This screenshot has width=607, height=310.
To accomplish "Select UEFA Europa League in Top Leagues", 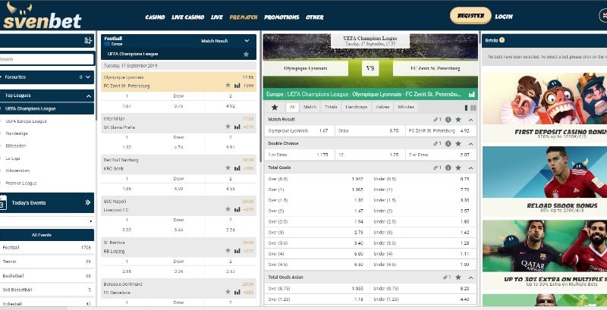I will 27,121.
